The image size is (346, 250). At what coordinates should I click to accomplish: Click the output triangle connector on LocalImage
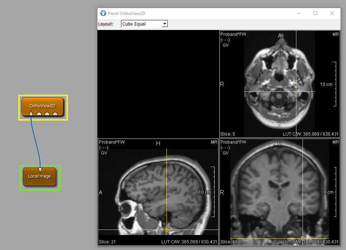[40, 170]
